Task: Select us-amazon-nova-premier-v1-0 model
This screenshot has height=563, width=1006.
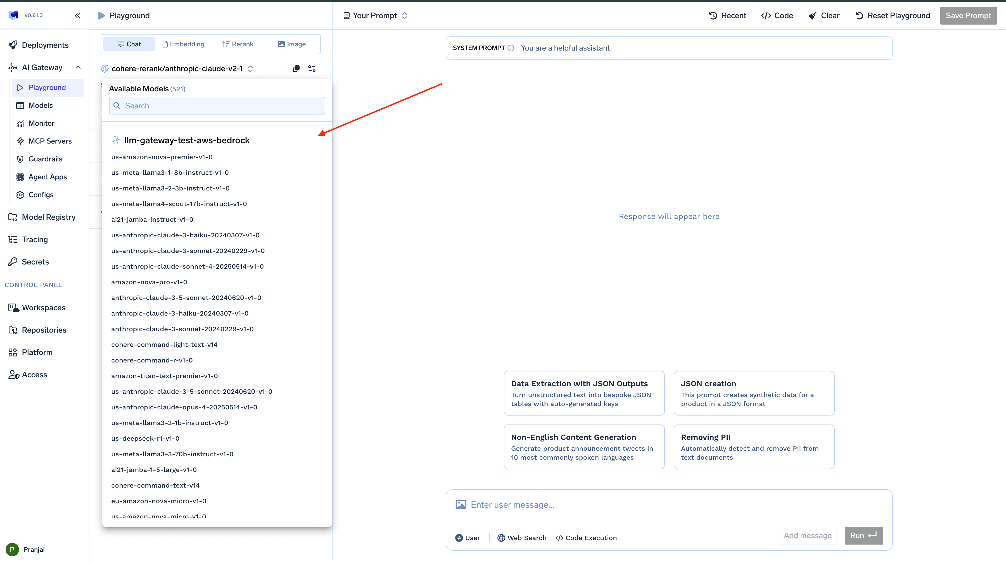Action: (x=162, y=157)
